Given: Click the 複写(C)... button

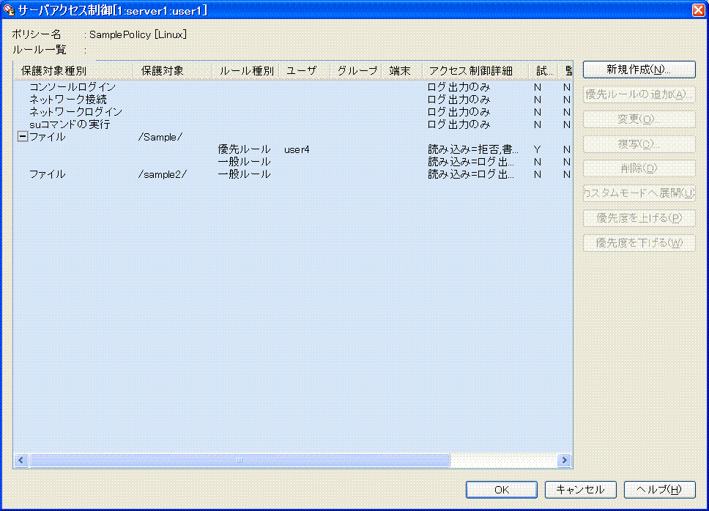Looking at the screenshot, I should tap(639, 144).
